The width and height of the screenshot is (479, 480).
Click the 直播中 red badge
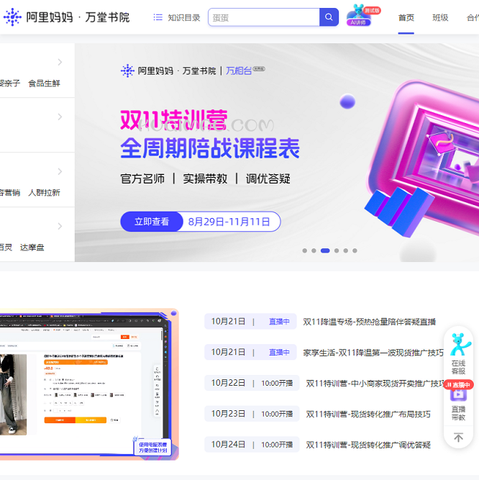459,385
